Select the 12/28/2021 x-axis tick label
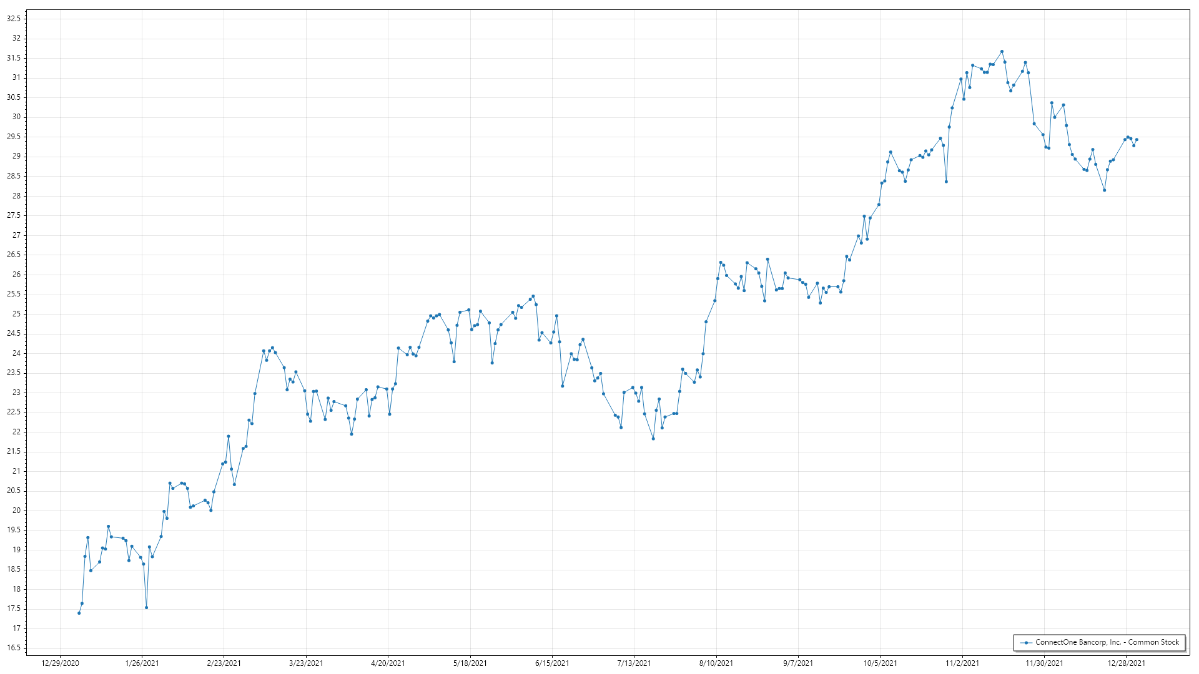The height and width of the screenshot is (674, 1199). click(x=1127, y=663)
